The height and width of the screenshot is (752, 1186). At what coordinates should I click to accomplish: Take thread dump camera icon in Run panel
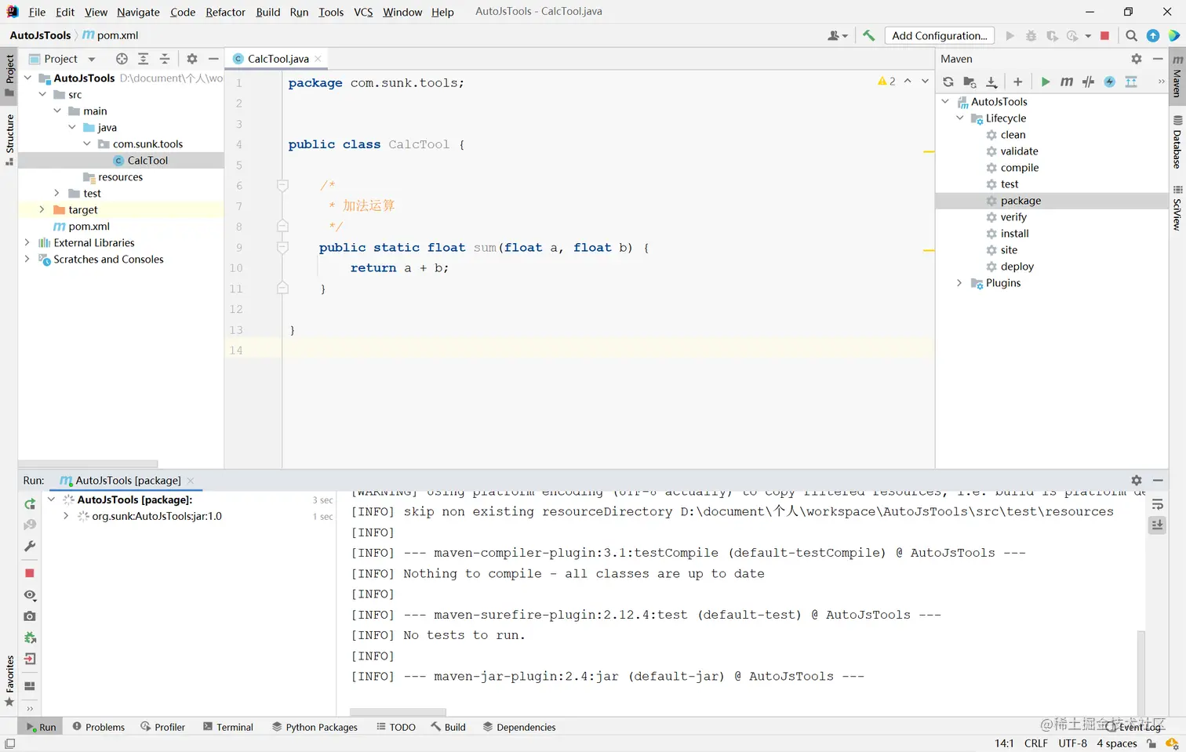pyautogui.click(x=30, y=616)
